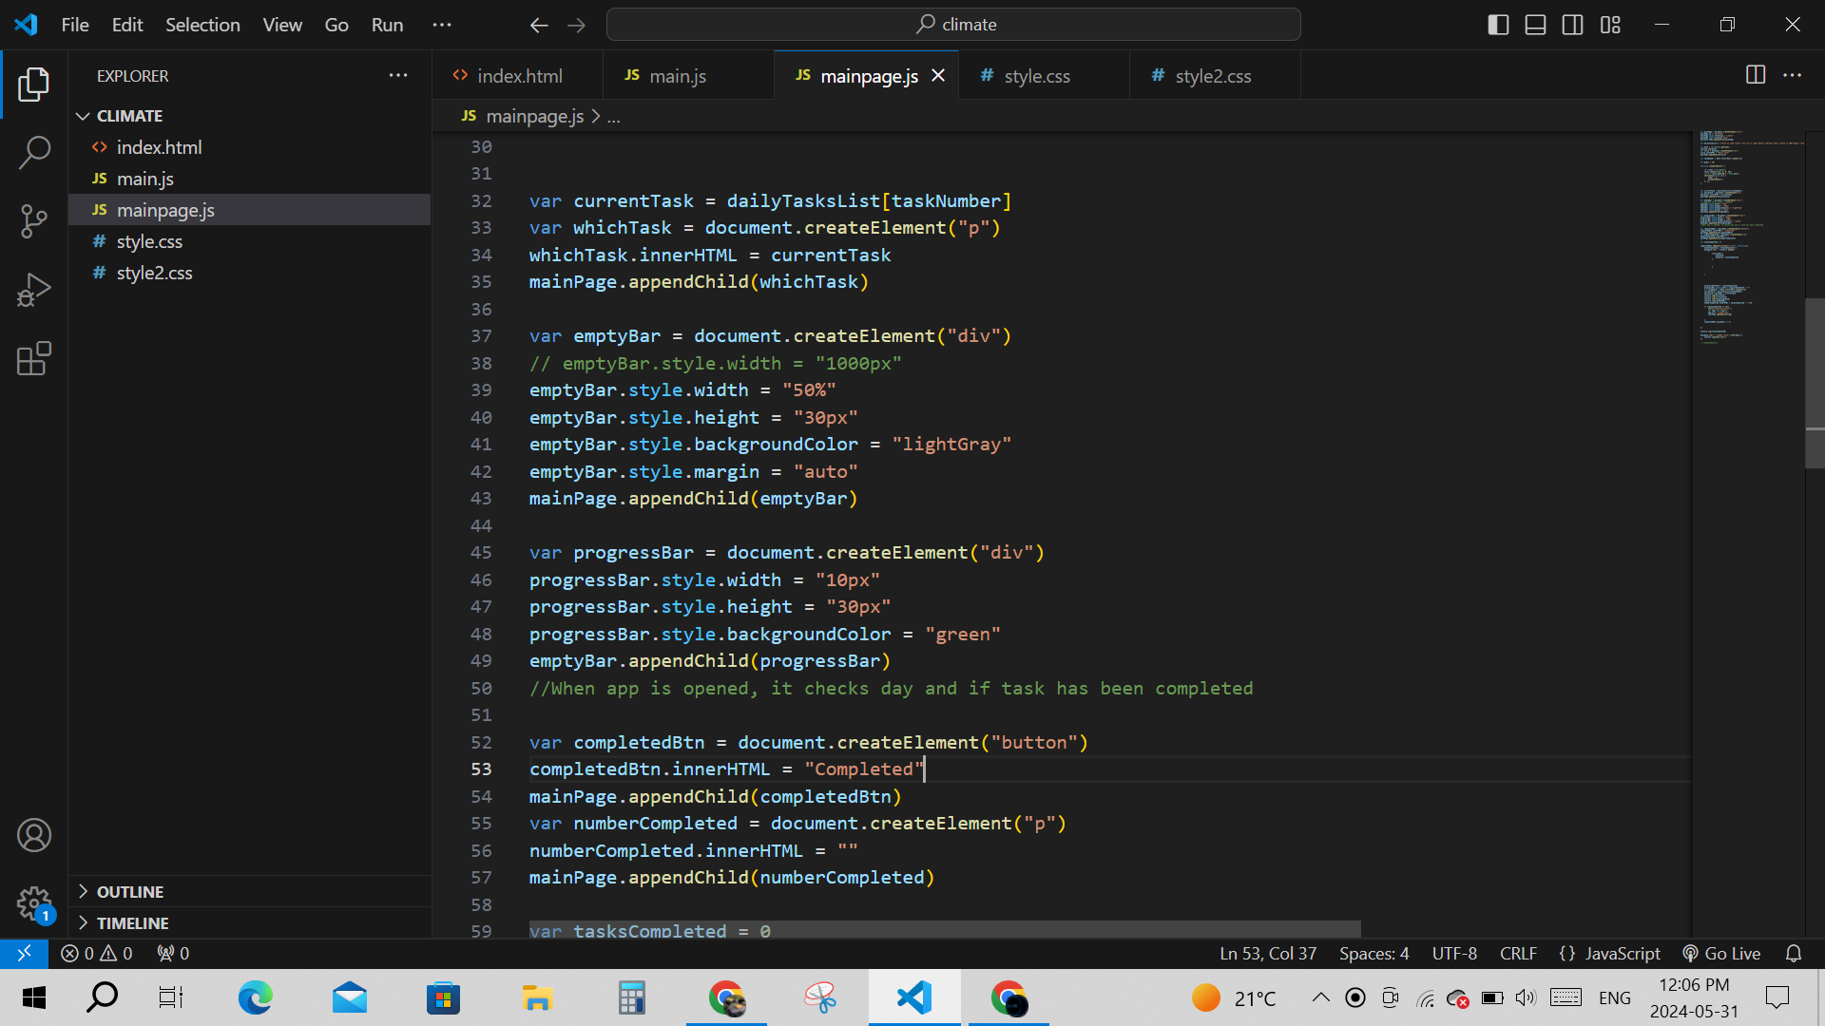The image size is (1825, 1026).
Task: Open the Source Control view
Action: pos(34,221)
